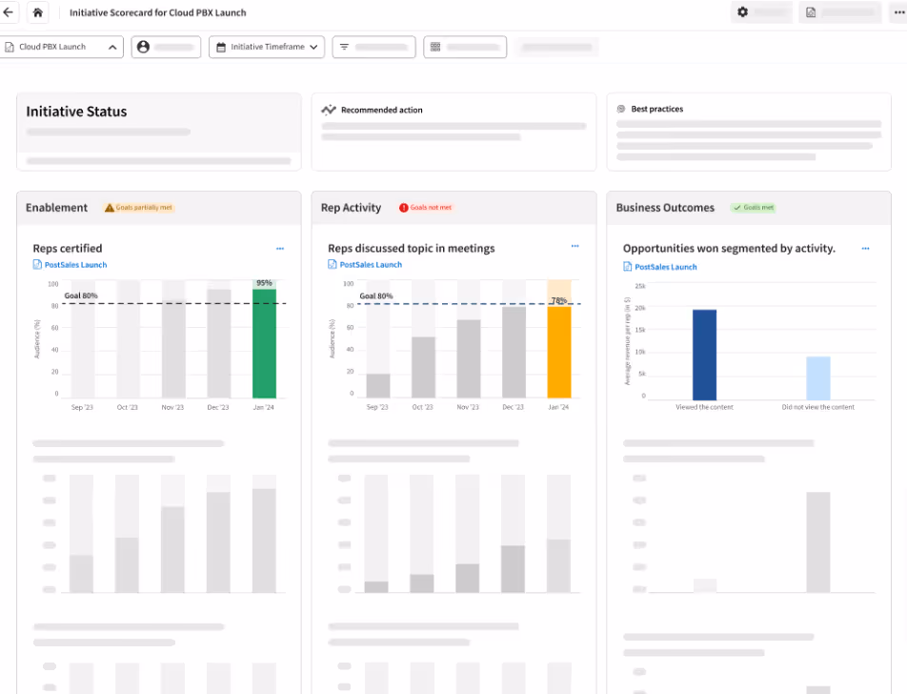This screenshot has width=907, height=694.
Task: Open settings via the gear icon
Action: pos(743,12)
